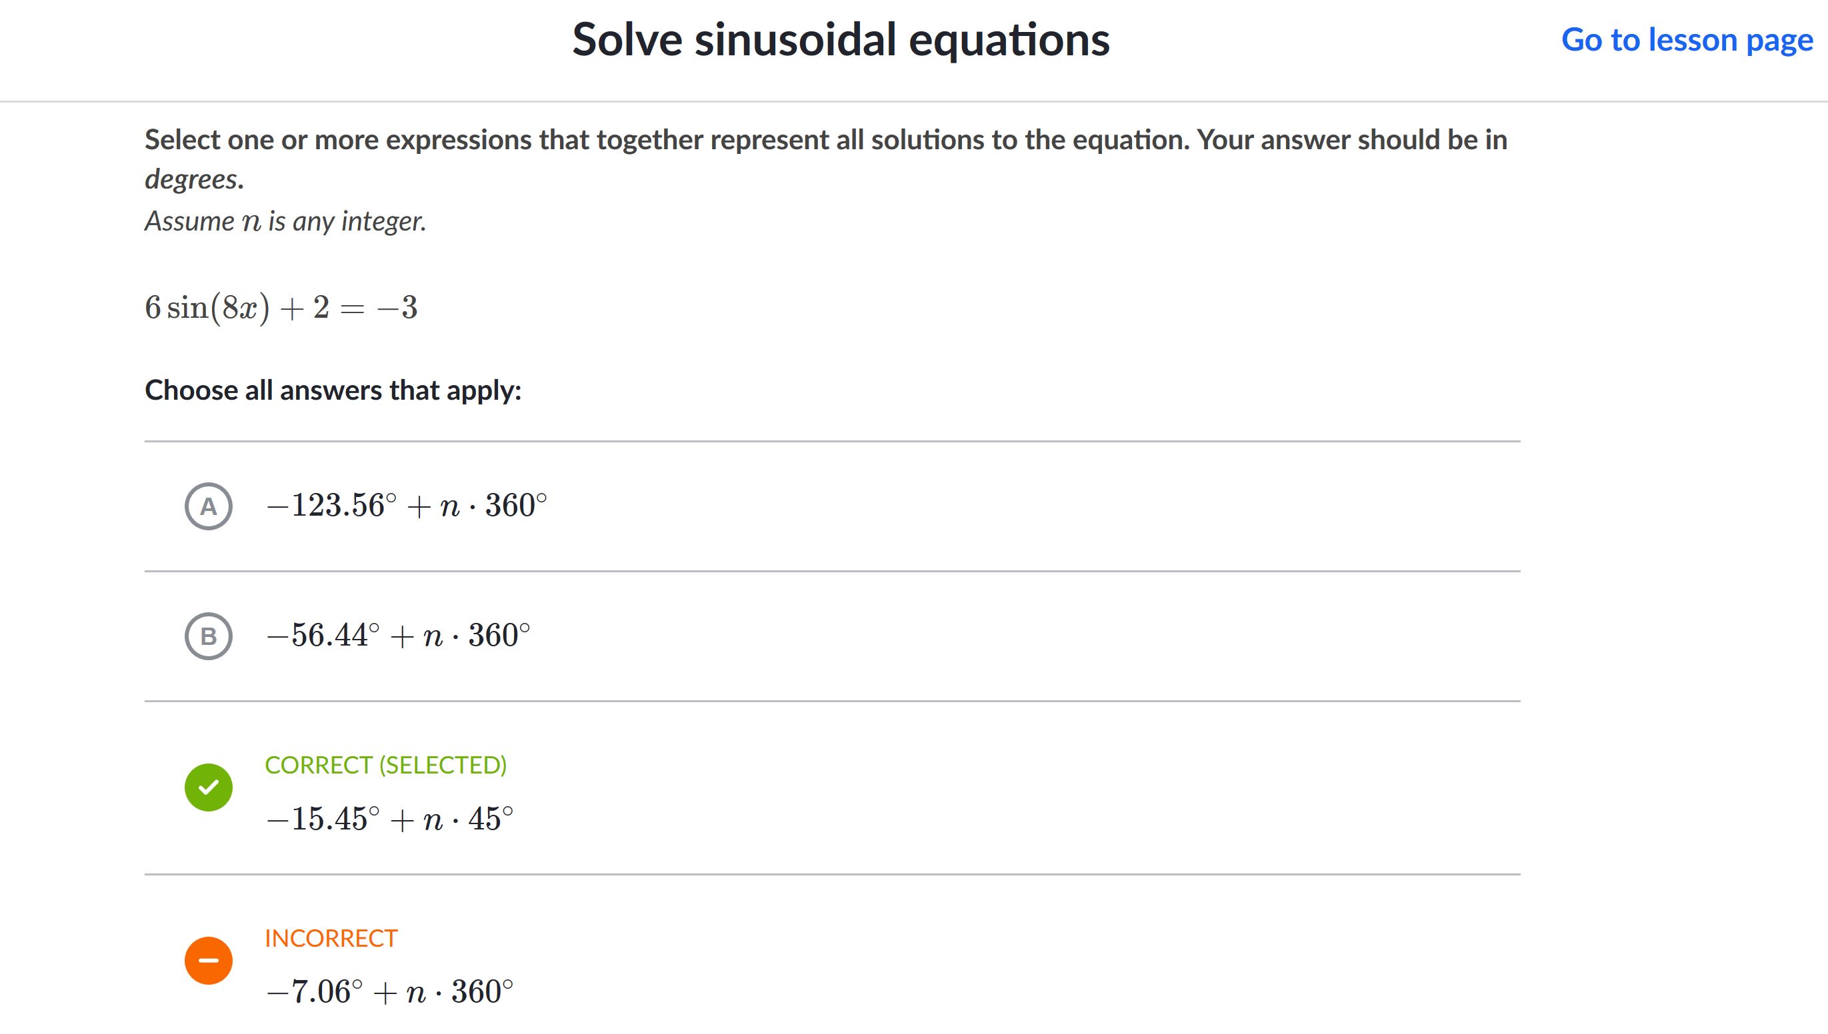Screen dimensions: 1828x1034
Task: Click the italic word degrees
Action: coord(194,180)
